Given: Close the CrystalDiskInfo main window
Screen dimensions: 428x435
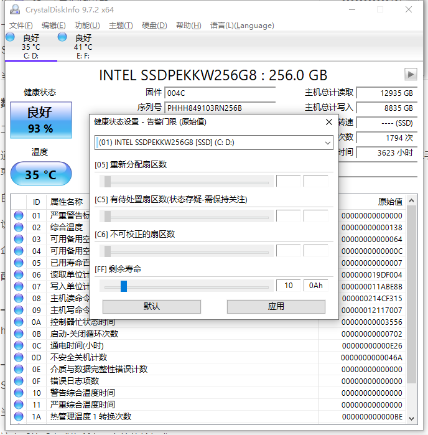Looking at the screenshot, I should coord(409,10).
